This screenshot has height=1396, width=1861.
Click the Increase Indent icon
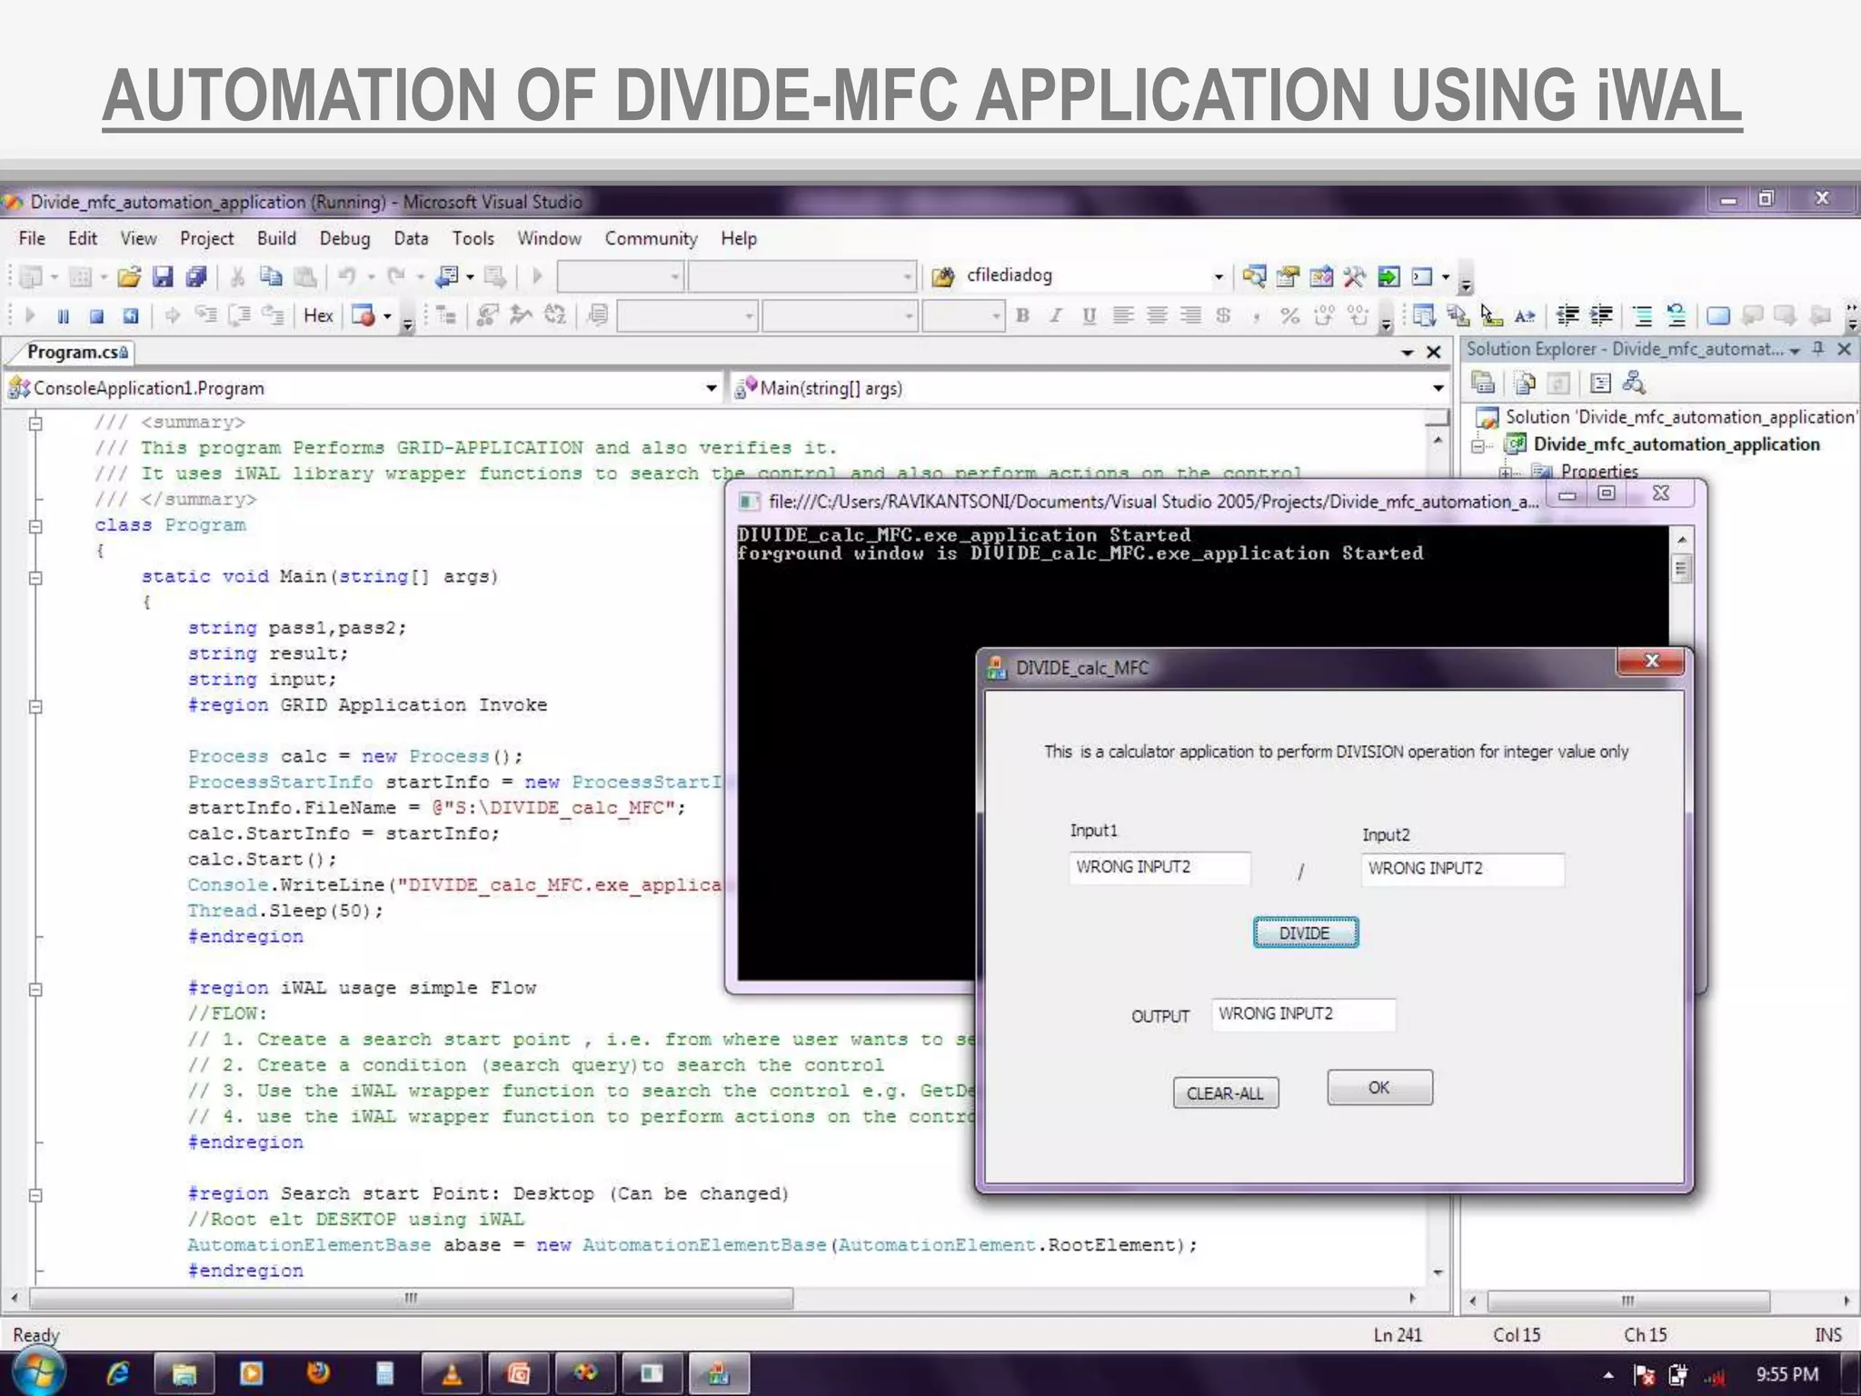coord(1601,316)
